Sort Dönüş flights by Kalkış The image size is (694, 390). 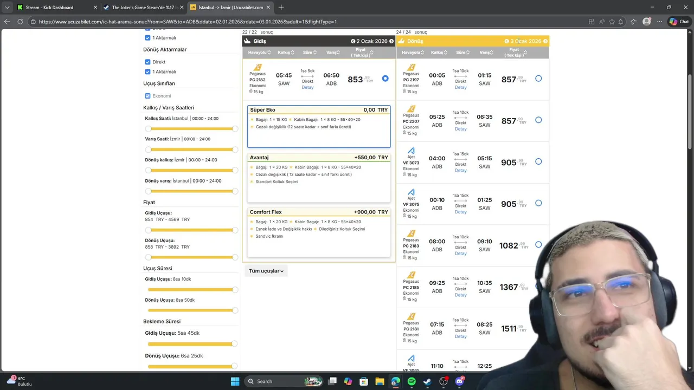pos(439,53)
